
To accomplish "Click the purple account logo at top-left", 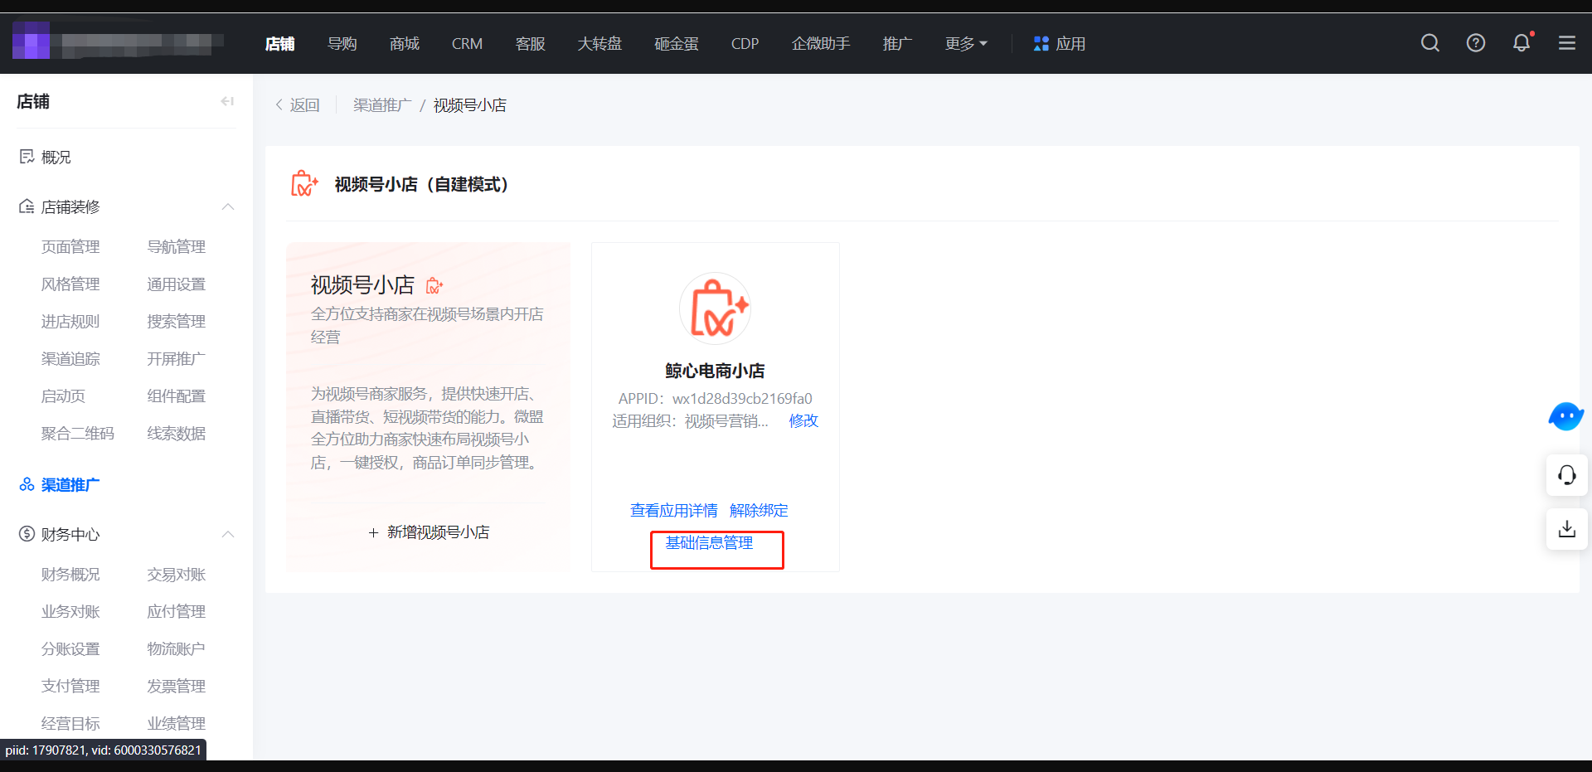I will click(31, 41).
